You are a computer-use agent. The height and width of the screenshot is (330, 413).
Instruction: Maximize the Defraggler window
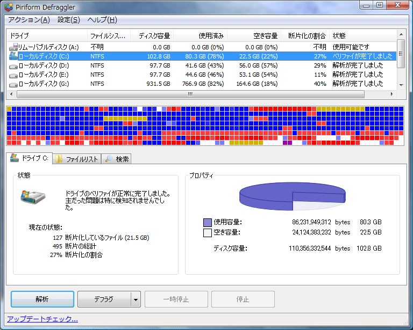380,5
